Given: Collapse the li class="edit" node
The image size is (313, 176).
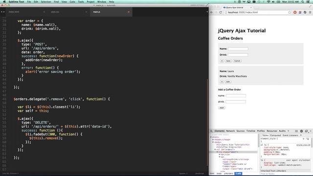Looking at the screenshot, I should pos(217,152).
